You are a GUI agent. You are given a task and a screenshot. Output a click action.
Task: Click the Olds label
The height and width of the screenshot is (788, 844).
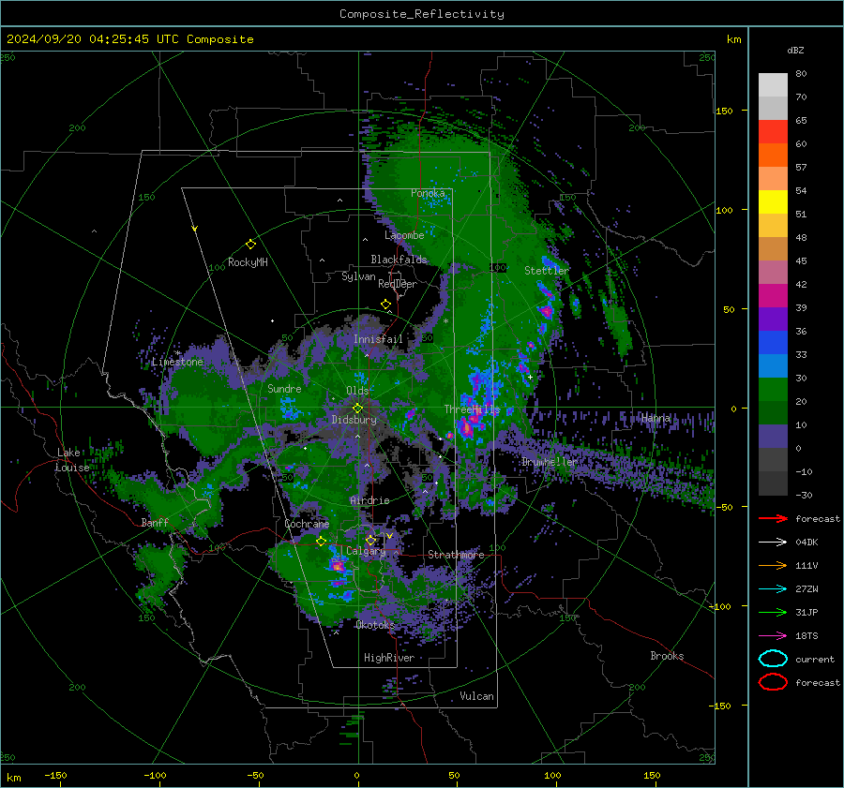(357, 391)
